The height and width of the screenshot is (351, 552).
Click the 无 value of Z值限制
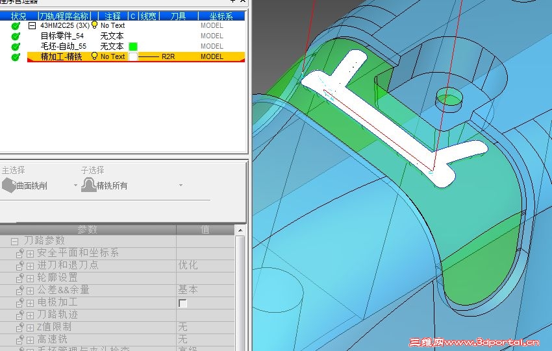tap(182, 327)
